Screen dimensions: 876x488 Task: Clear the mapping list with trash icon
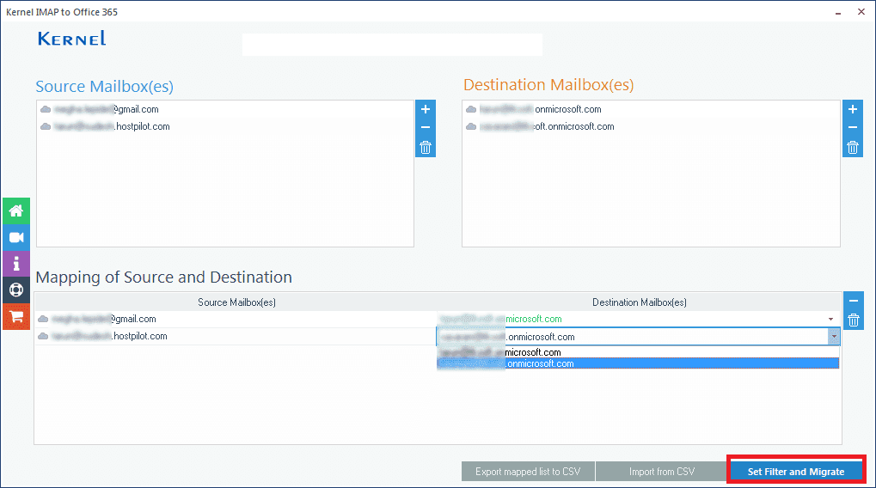point(853,320)
